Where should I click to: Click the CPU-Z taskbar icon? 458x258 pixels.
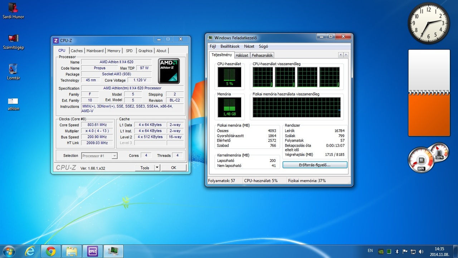click(x=93, y=252)
